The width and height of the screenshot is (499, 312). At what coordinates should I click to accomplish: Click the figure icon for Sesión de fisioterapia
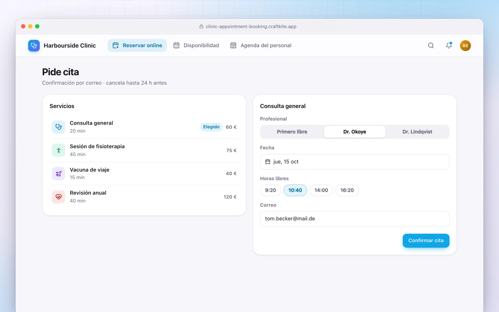[x=58, y=150]
